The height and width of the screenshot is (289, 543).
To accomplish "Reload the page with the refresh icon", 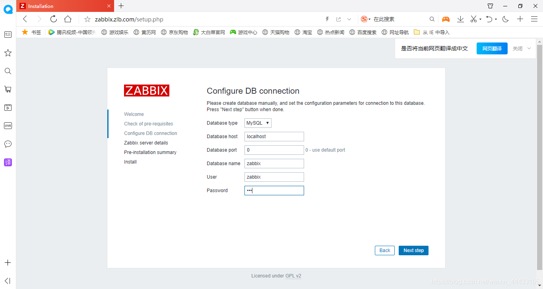I will (54, 19).
